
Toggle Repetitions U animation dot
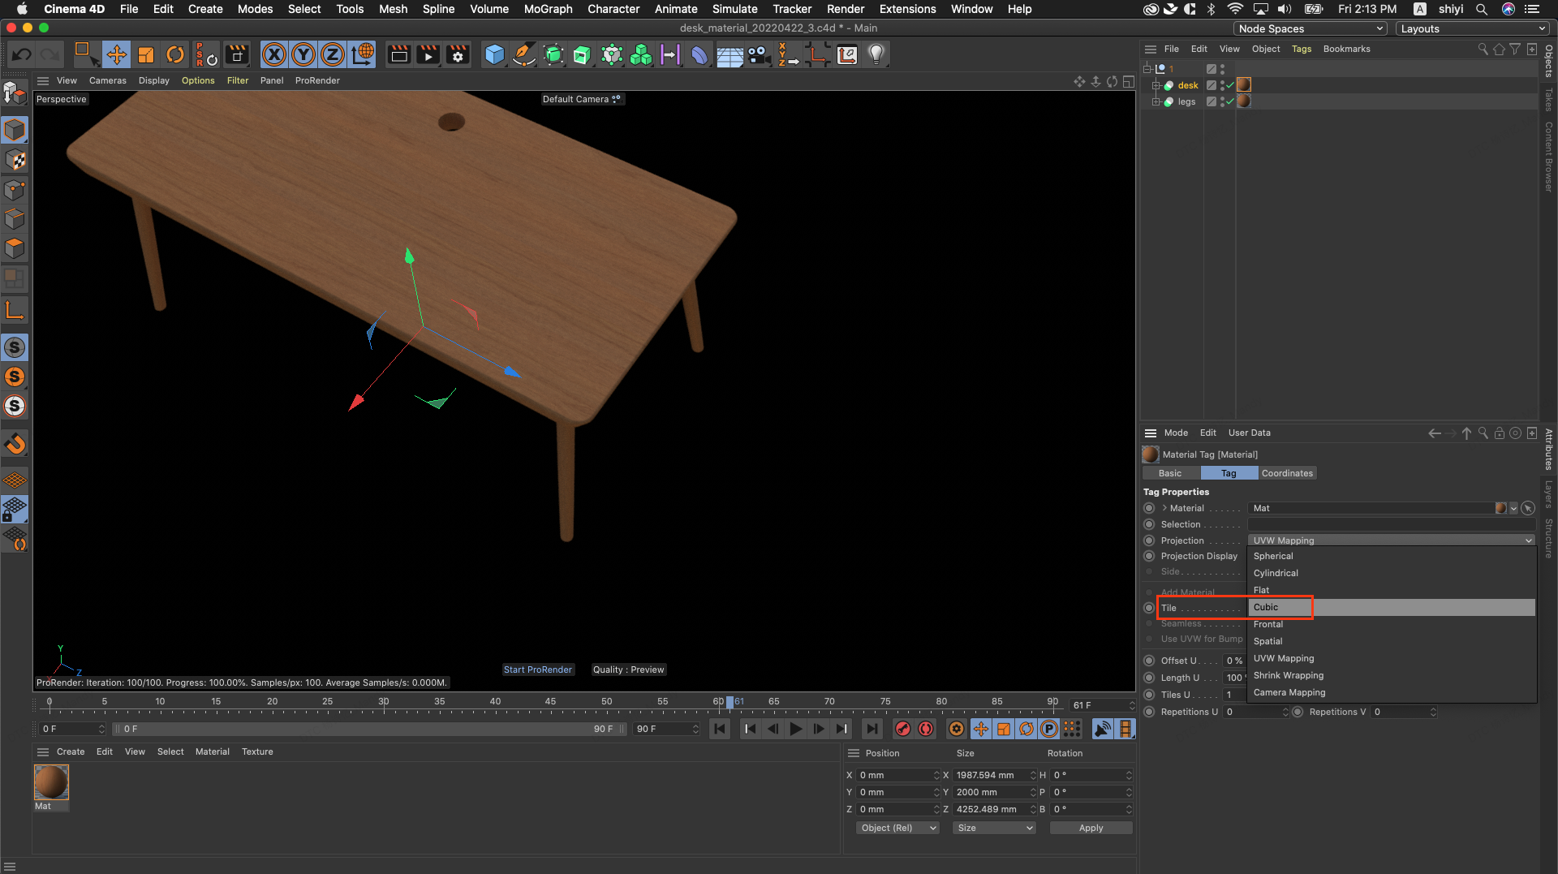pyautogui.click(x=1149, y=712)
